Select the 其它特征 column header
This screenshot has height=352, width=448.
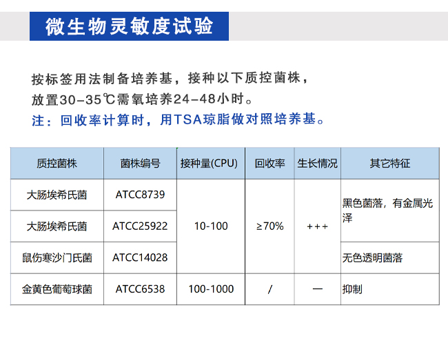pos(389,164)
